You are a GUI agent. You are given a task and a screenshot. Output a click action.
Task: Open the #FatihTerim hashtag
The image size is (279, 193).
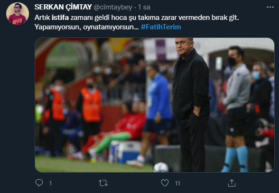point(161,27)
